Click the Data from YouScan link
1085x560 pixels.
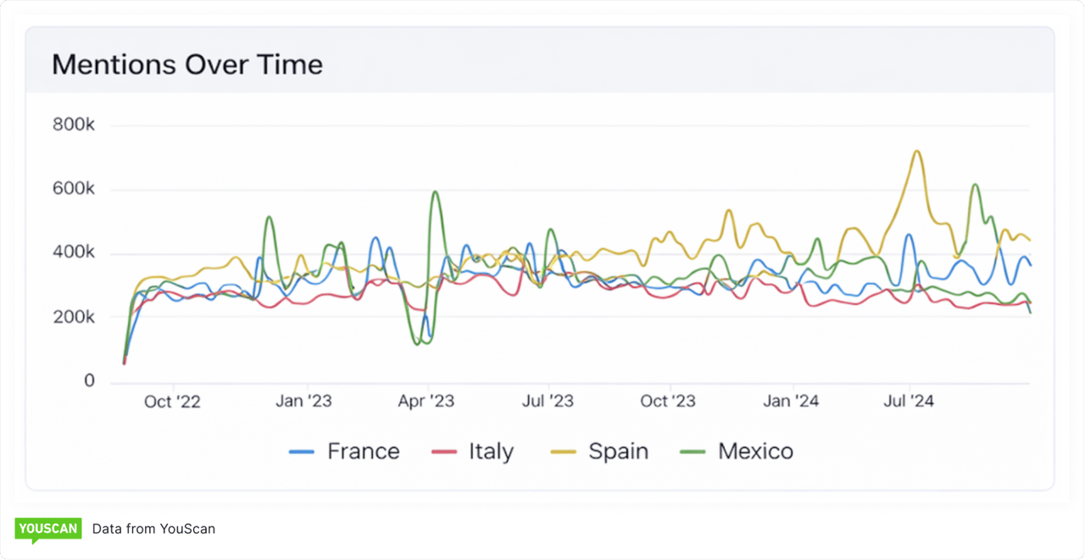click(153, 528)
